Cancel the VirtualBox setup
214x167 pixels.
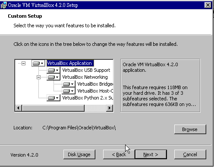[190, 154]
